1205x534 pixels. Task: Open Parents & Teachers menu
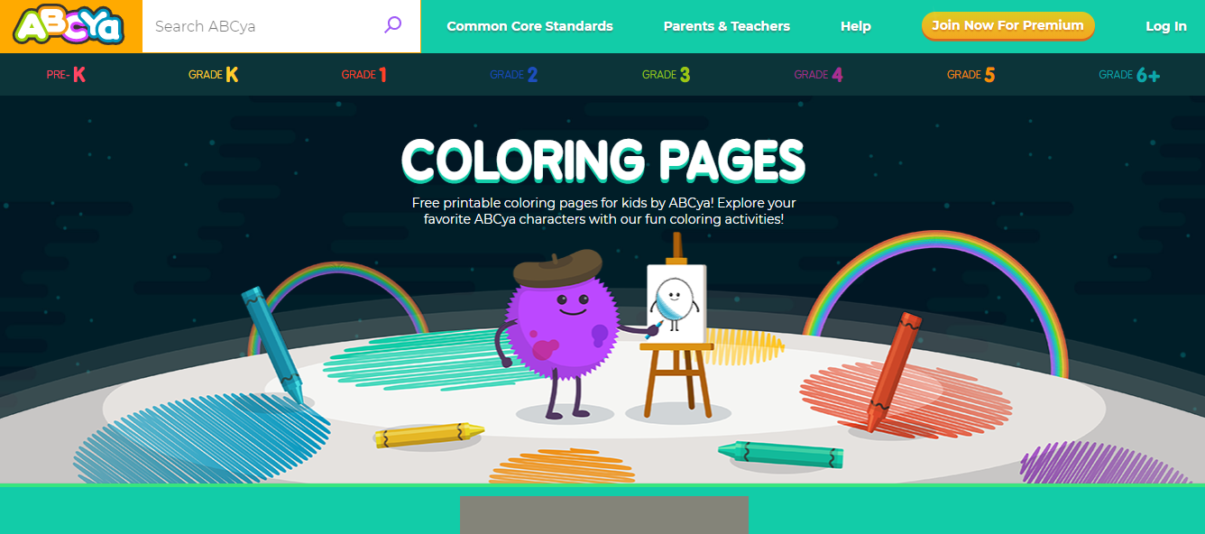726,26
